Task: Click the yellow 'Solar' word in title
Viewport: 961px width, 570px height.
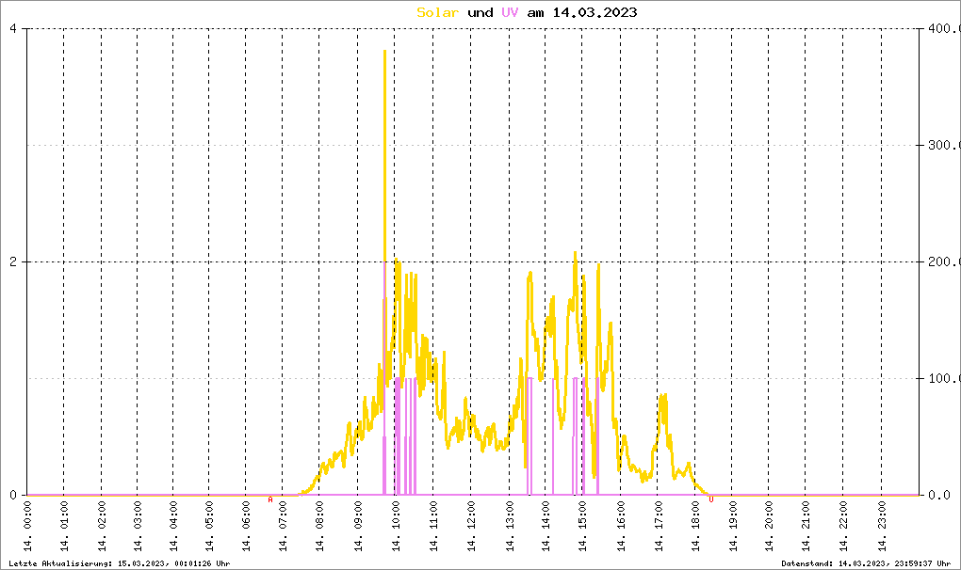Action: [x=437, y=12]
